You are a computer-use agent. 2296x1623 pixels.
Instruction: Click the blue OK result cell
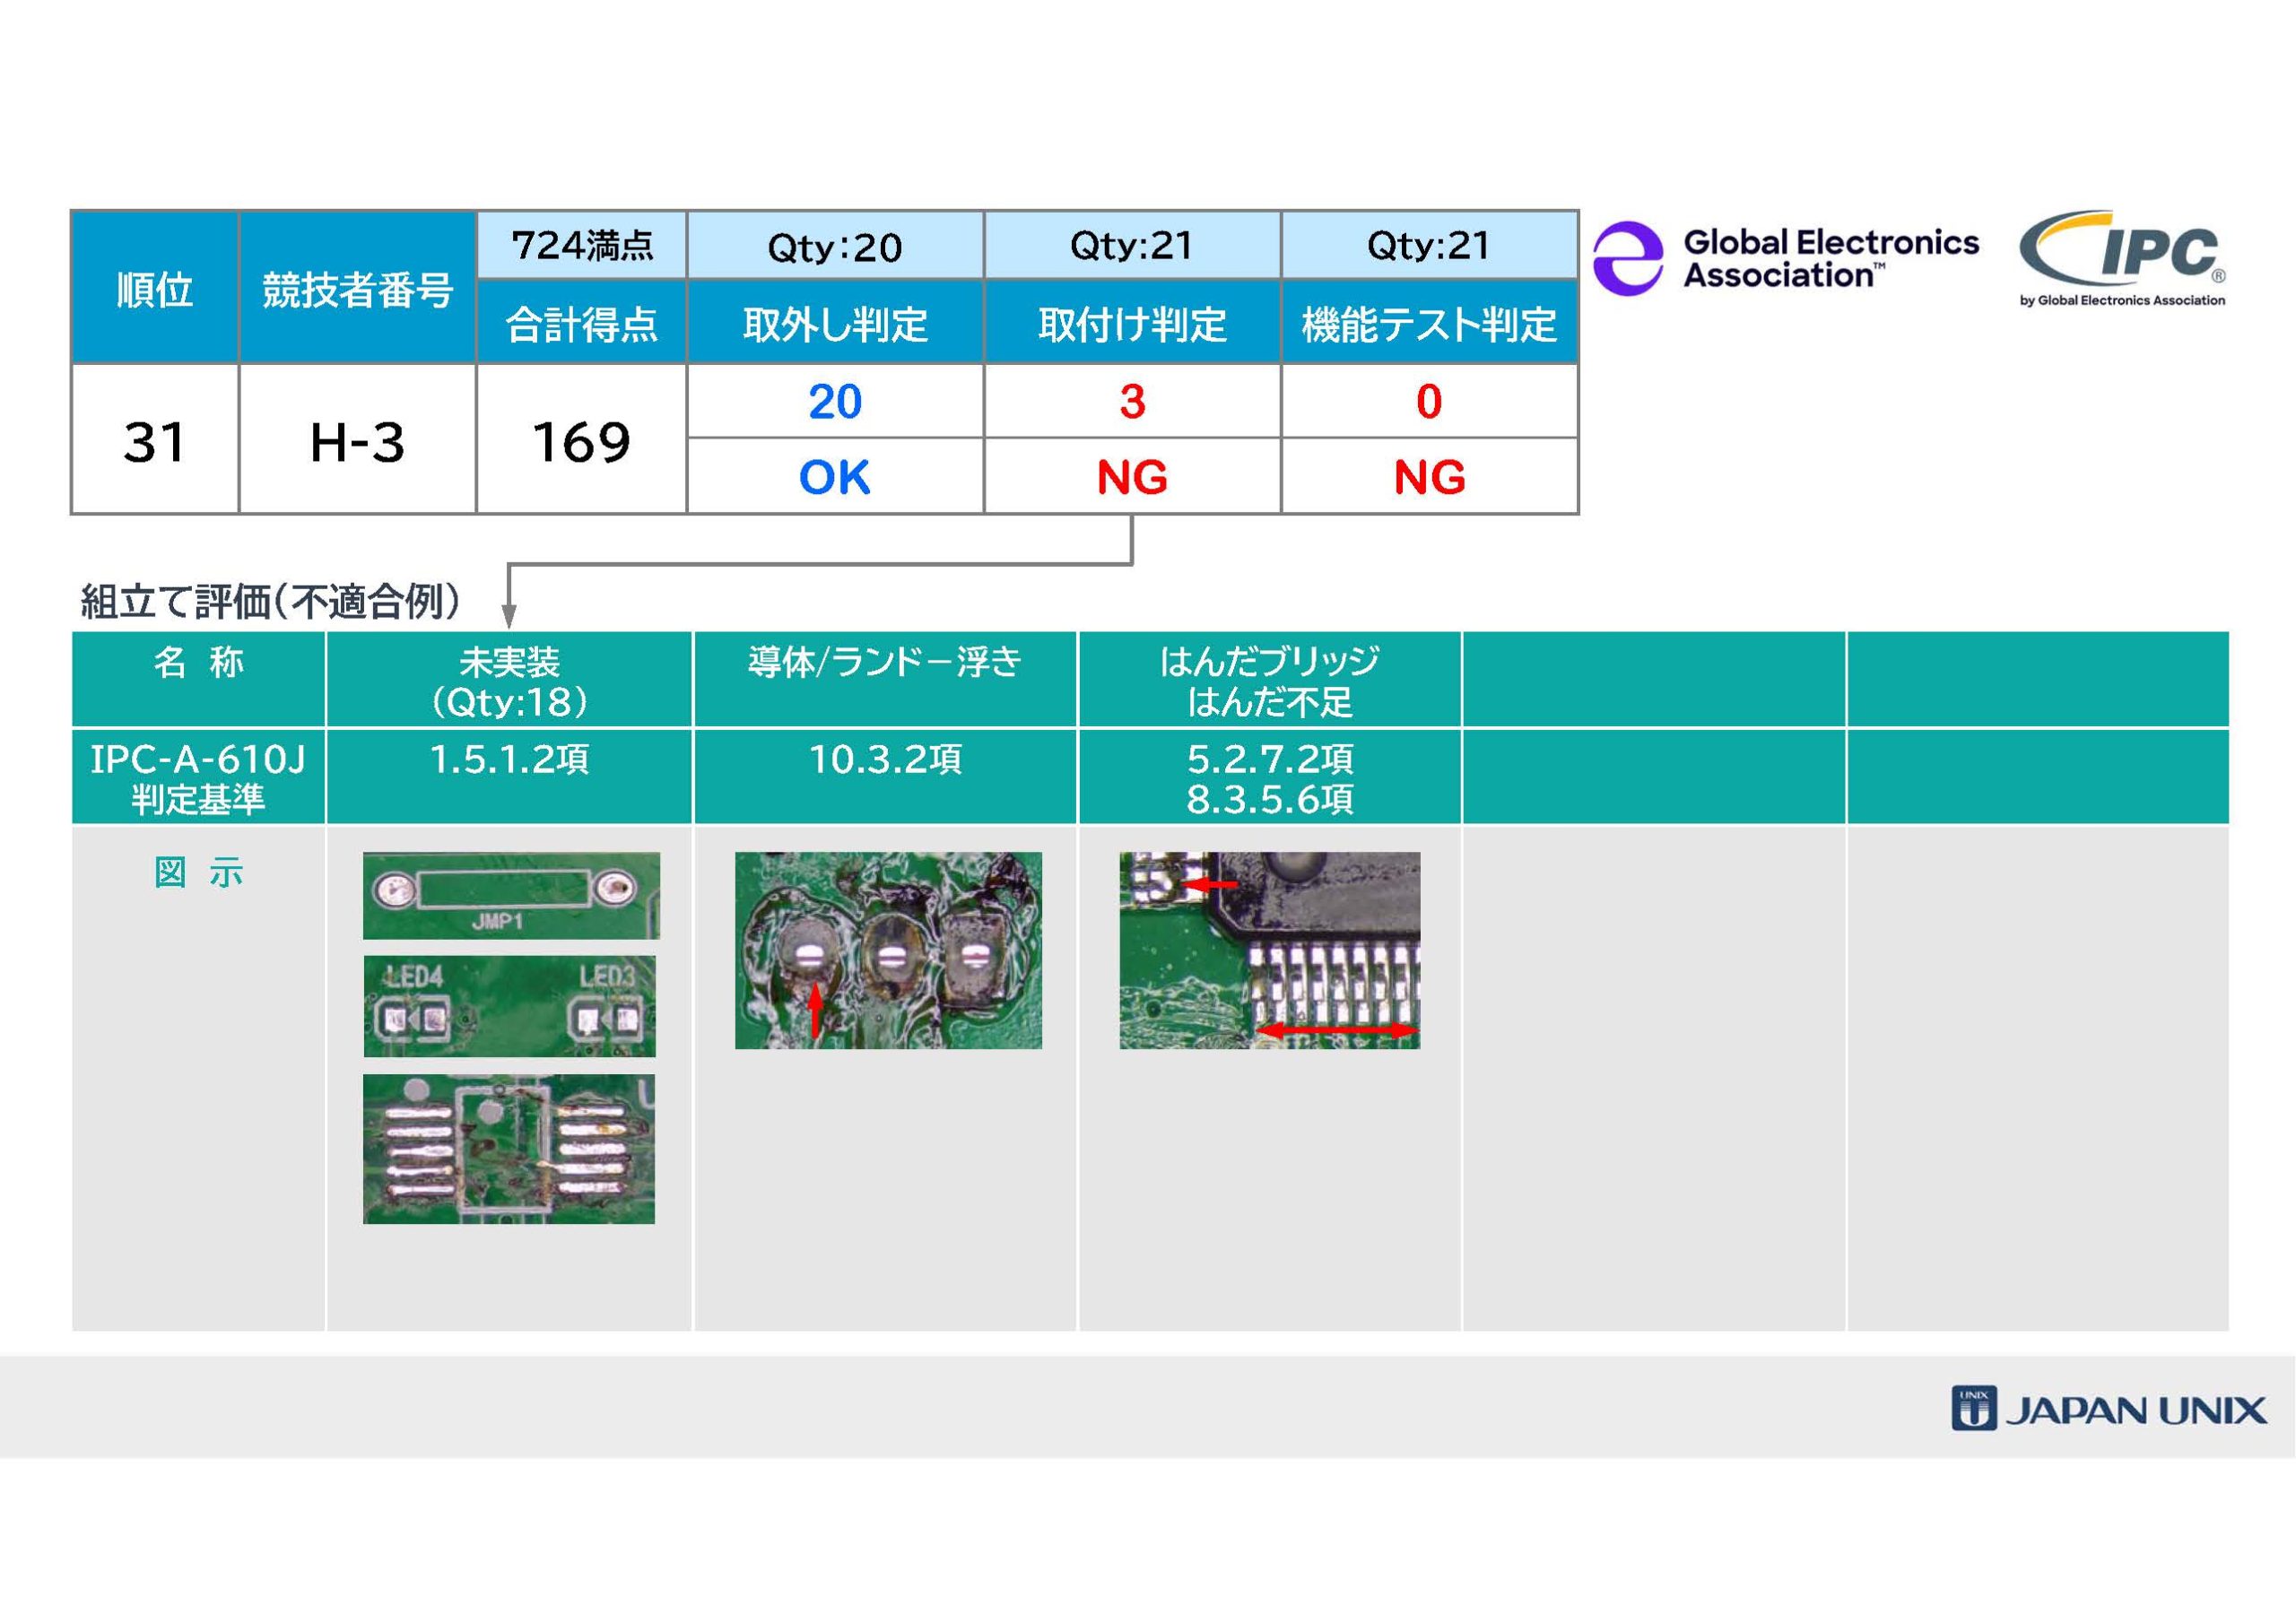point(835,477)
